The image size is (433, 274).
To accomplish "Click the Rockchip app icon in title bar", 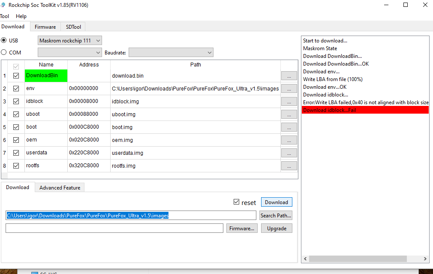I will coord(4,5).
